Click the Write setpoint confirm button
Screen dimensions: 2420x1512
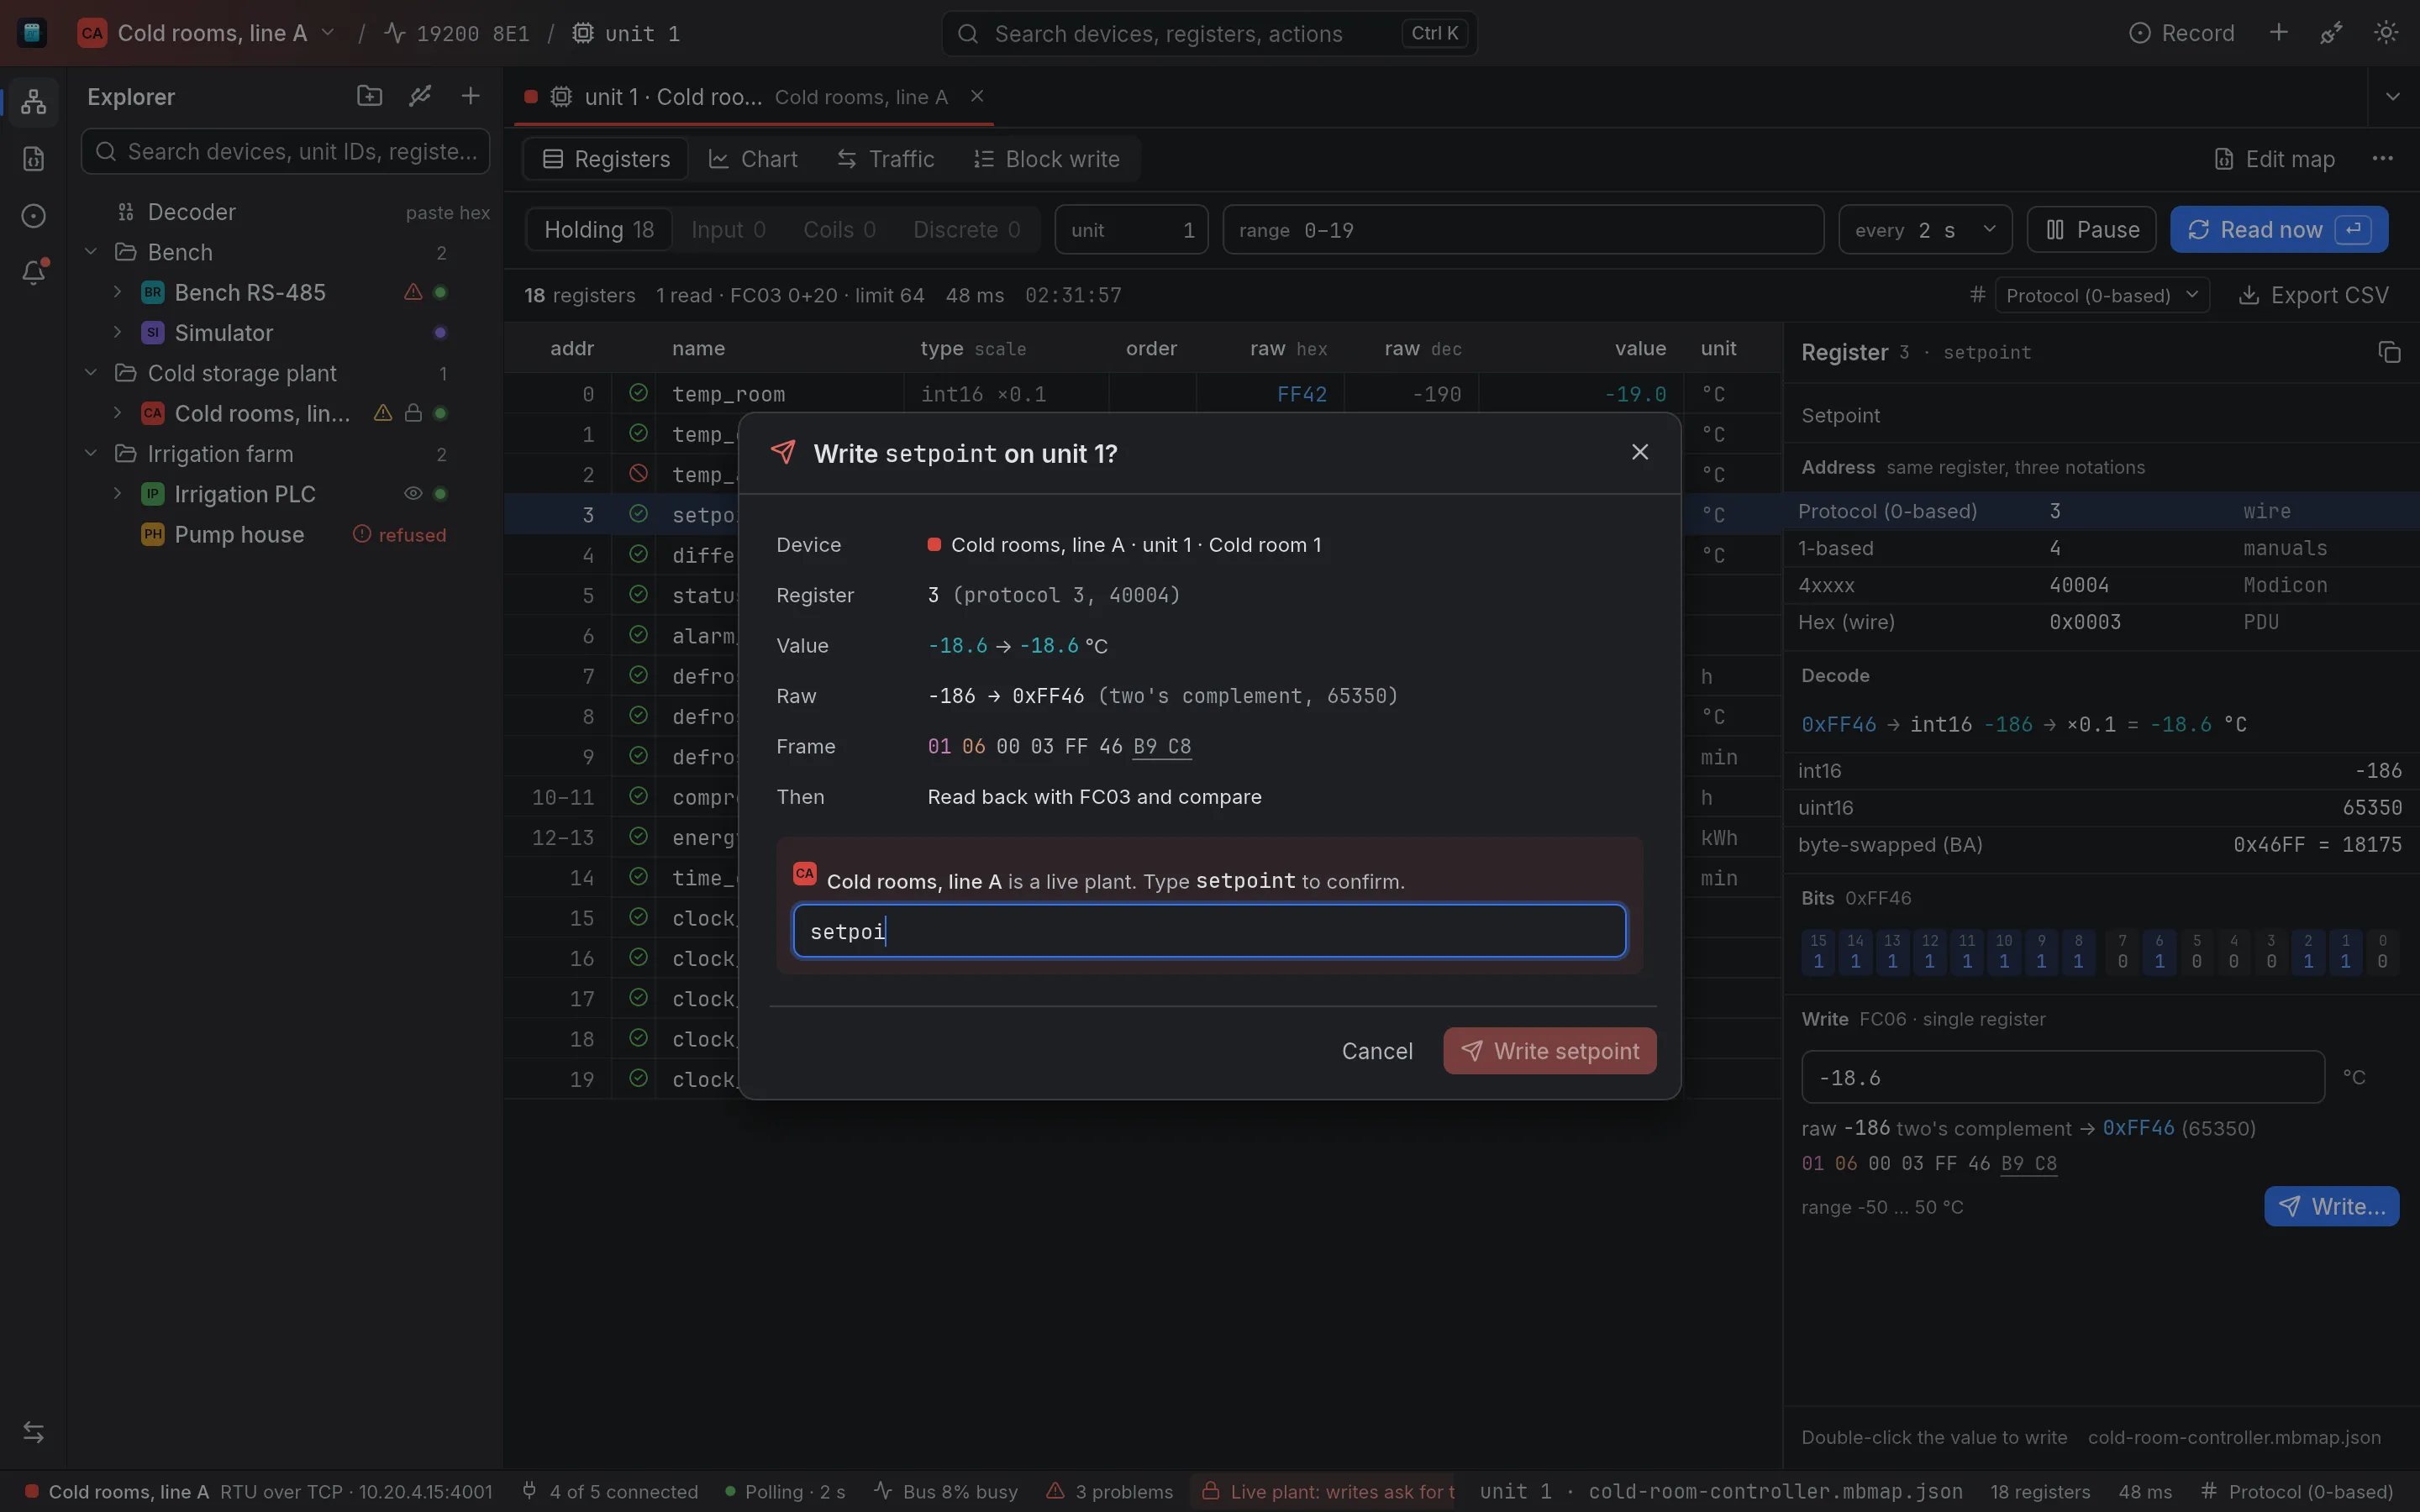pyautogui.click(x=1550, y=1051)
